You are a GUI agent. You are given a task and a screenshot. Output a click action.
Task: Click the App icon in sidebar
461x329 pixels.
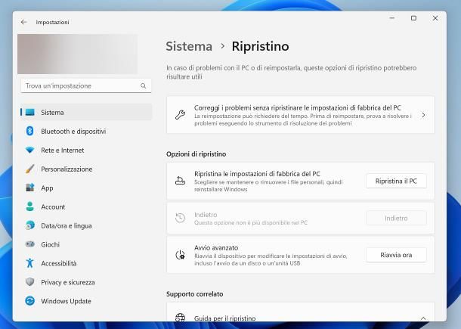(30, 188)
